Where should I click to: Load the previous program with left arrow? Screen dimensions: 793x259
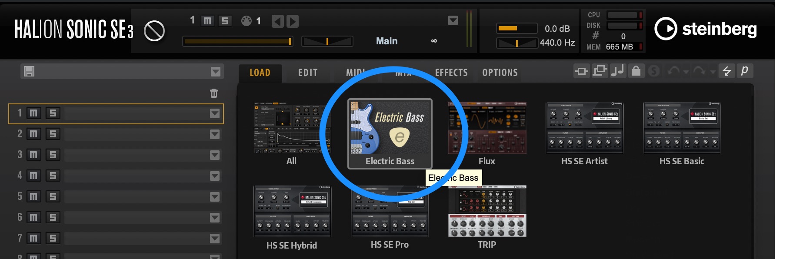[x=278, y=21]
